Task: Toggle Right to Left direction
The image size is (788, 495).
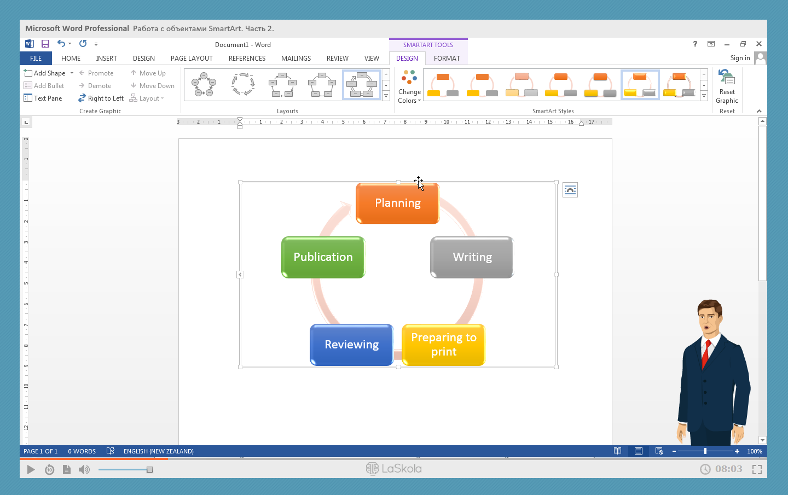Action: pyautogui.click(x=101, y=98)
